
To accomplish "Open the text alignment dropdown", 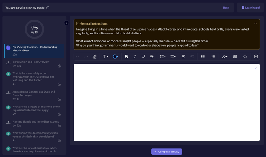I will pyautogui.click(x=173, y=57).
